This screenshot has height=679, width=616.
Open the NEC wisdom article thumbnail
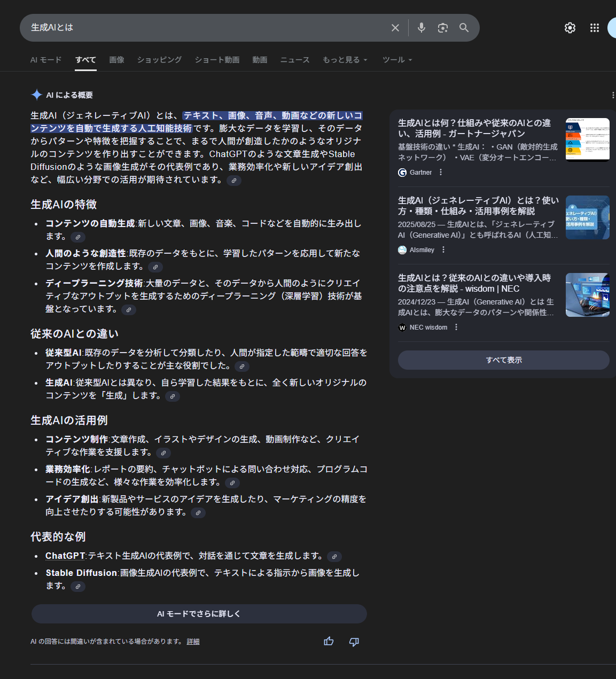click(x=587, y=295)
